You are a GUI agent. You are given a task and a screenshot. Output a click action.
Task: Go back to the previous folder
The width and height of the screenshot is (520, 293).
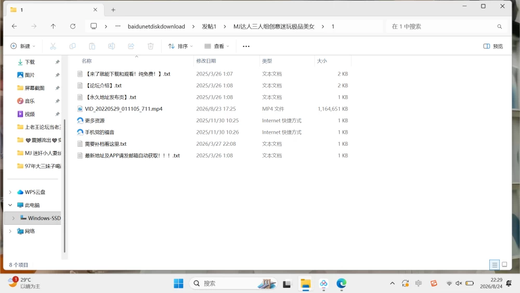(x=14, y=26)
